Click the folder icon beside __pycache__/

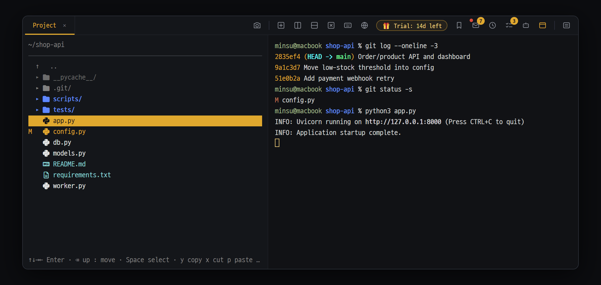pyautogui.click(x=46, y=77)
